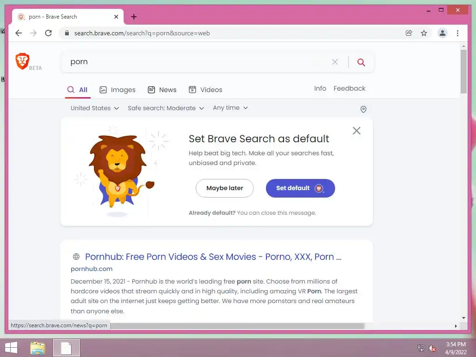
Task: Open Safe search Moderate dropdown
Action: tap(166, 108)
